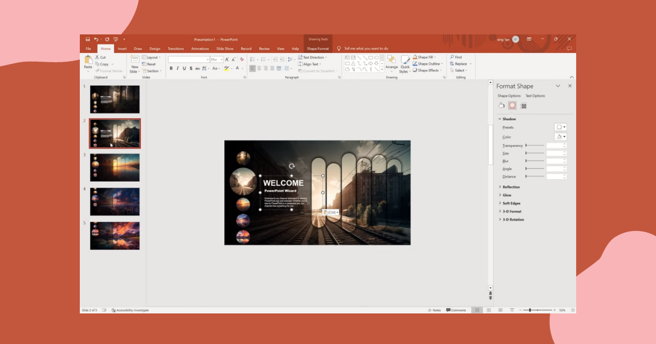Open Size & Properties icon in Format Shape
The width and height of the screenshot is (656, 344).
tap(523, 105)
